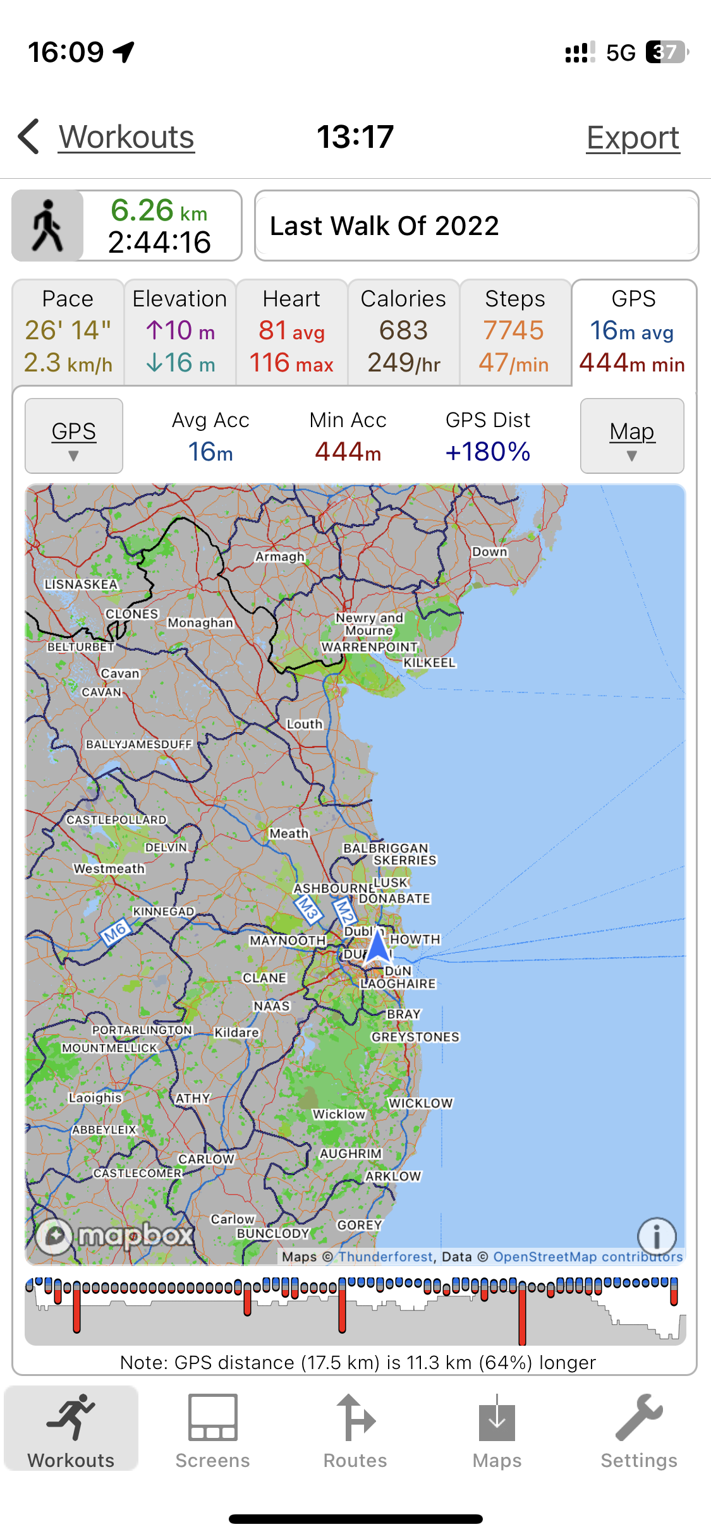Tap the Export link
The width and height of the screenshot is (711, 1539).
(x=633, y=138)
